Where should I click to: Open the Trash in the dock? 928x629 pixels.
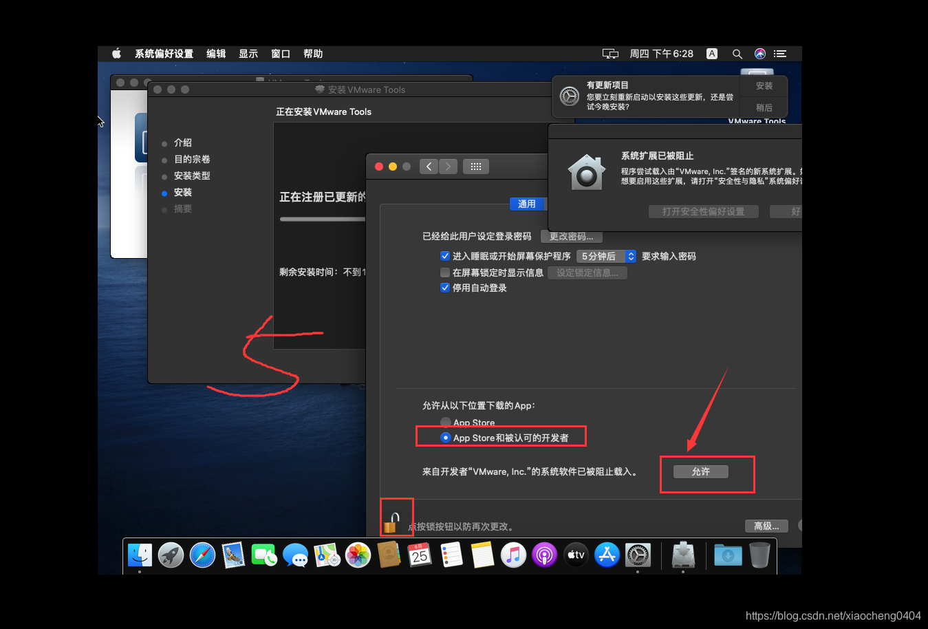[759, 555]
